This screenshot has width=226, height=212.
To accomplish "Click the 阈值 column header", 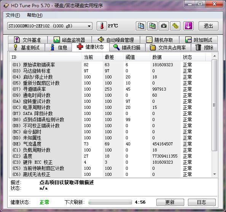I will (137, 57).
